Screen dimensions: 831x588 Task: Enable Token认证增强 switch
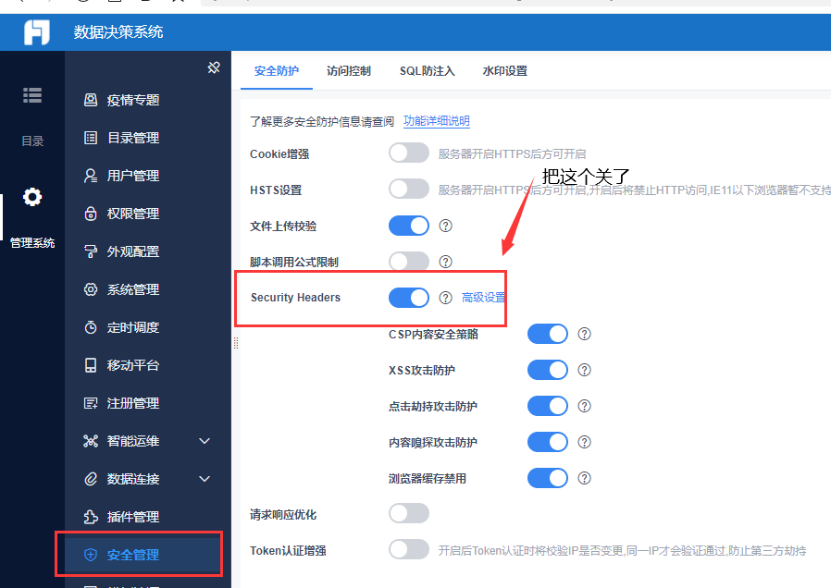tap(409, 549)
